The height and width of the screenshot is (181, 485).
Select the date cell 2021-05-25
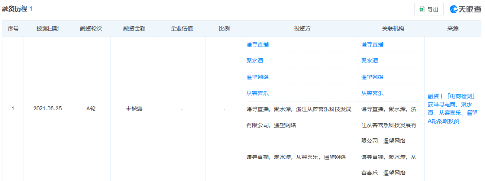[48, 109]
